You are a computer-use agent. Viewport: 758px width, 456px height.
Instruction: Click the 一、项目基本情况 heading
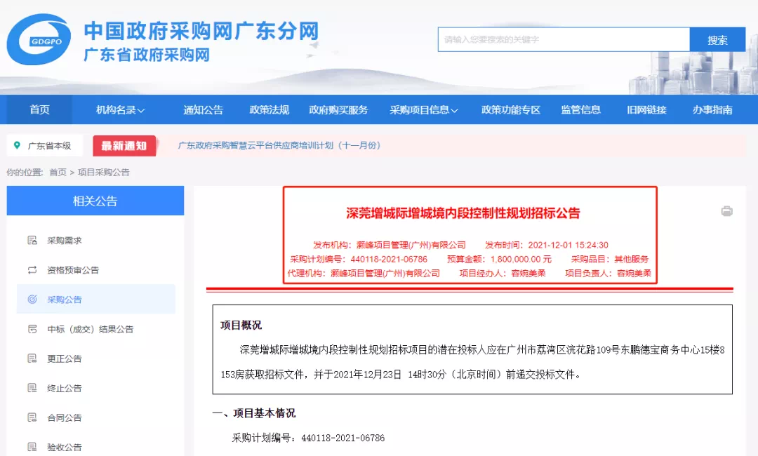(x=254, y=413)
